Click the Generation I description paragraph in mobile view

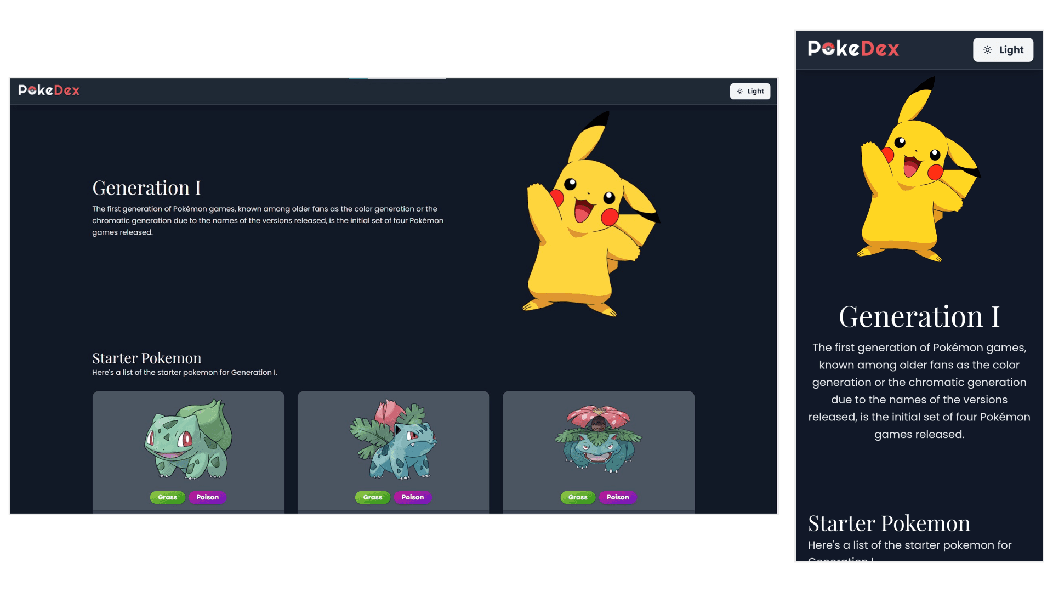point(919,391)
